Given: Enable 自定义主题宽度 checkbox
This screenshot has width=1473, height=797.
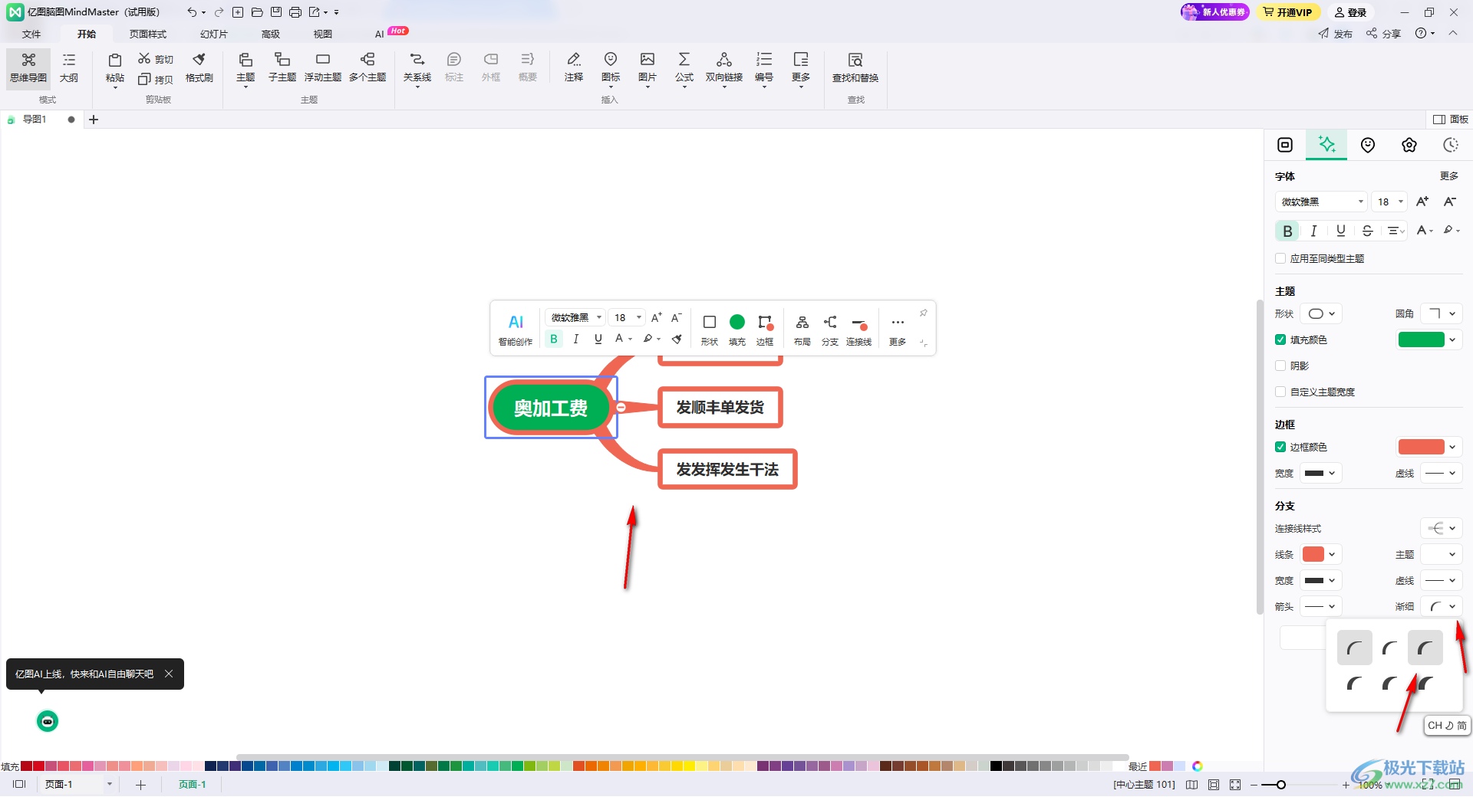Looking at the screenshot, I should (1280, 392).
